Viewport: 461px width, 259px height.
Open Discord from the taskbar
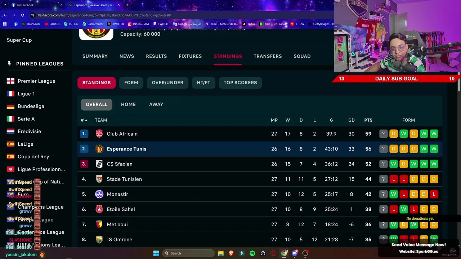(295, 253)
